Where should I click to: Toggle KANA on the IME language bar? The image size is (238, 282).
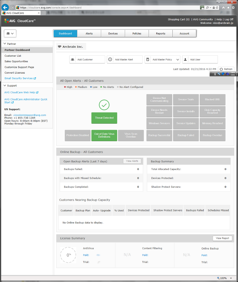(233, 75)
